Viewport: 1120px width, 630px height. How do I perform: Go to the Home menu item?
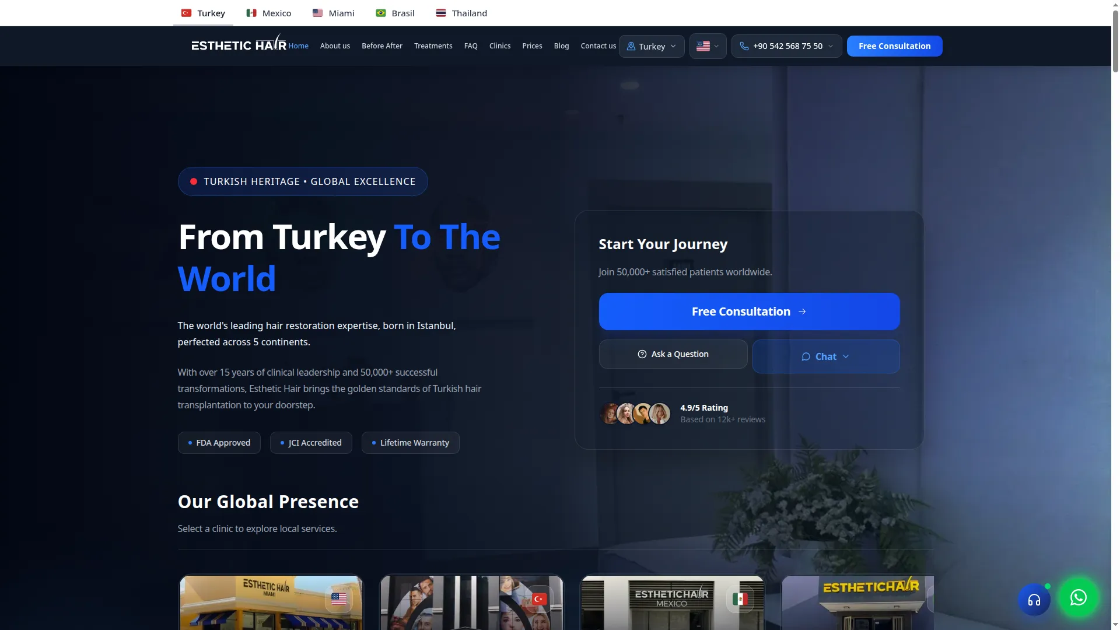coord(299,46)
